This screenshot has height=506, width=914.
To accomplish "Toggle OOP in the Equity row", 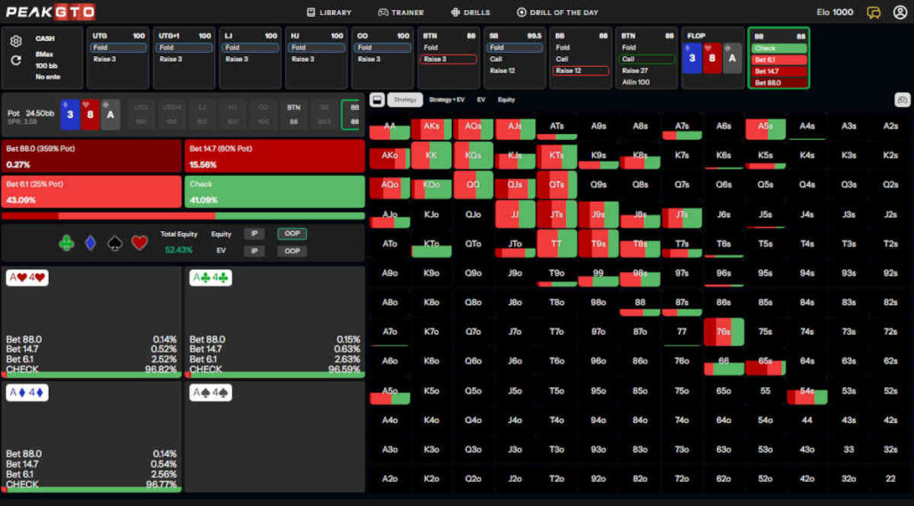I will tap(291, 234).
